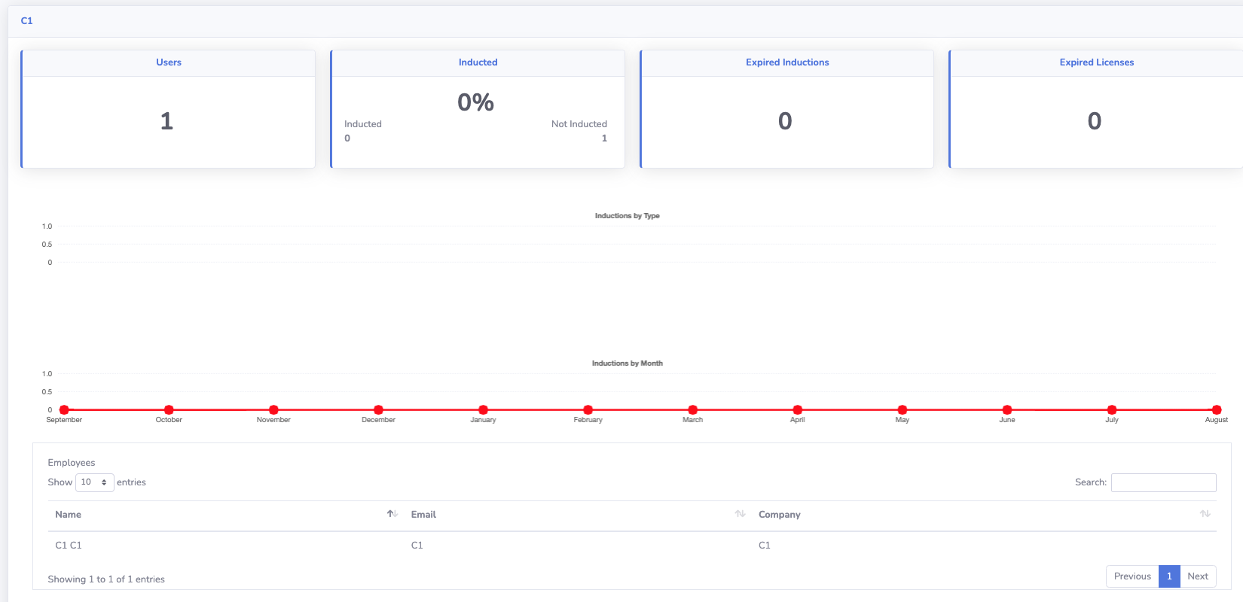This screenshot has width=1243, height=602.
Task: Select page 1 in pagination
Action: [x=1169, y=576]
